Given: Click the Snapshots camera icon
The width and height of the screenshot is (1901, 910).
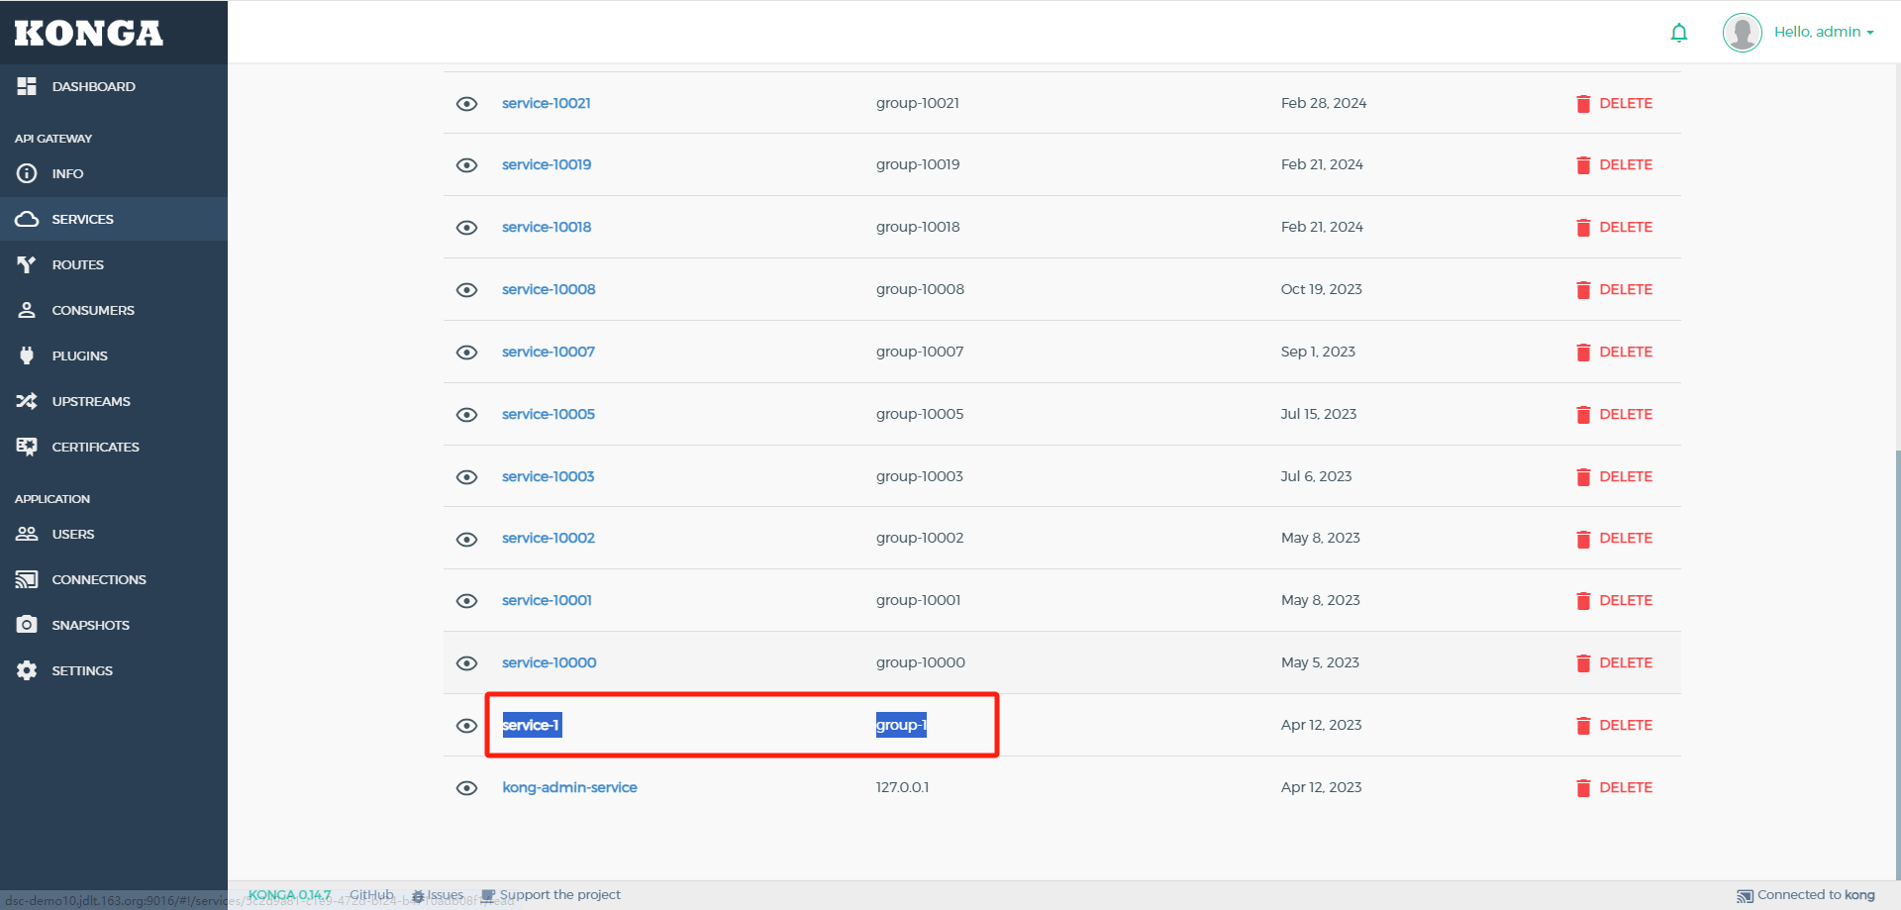Looking at the screenshot, I should pyautogui.click(x=27, y=625).
